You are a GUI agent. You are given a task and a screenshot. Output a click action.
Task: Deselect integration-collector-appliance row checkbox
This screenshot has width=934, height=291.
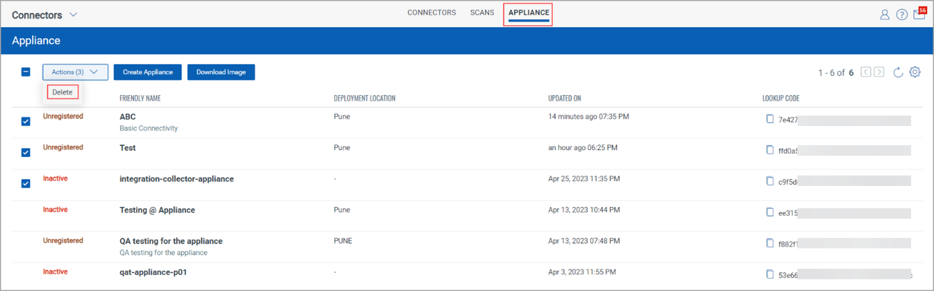click(x=26, y=183)
